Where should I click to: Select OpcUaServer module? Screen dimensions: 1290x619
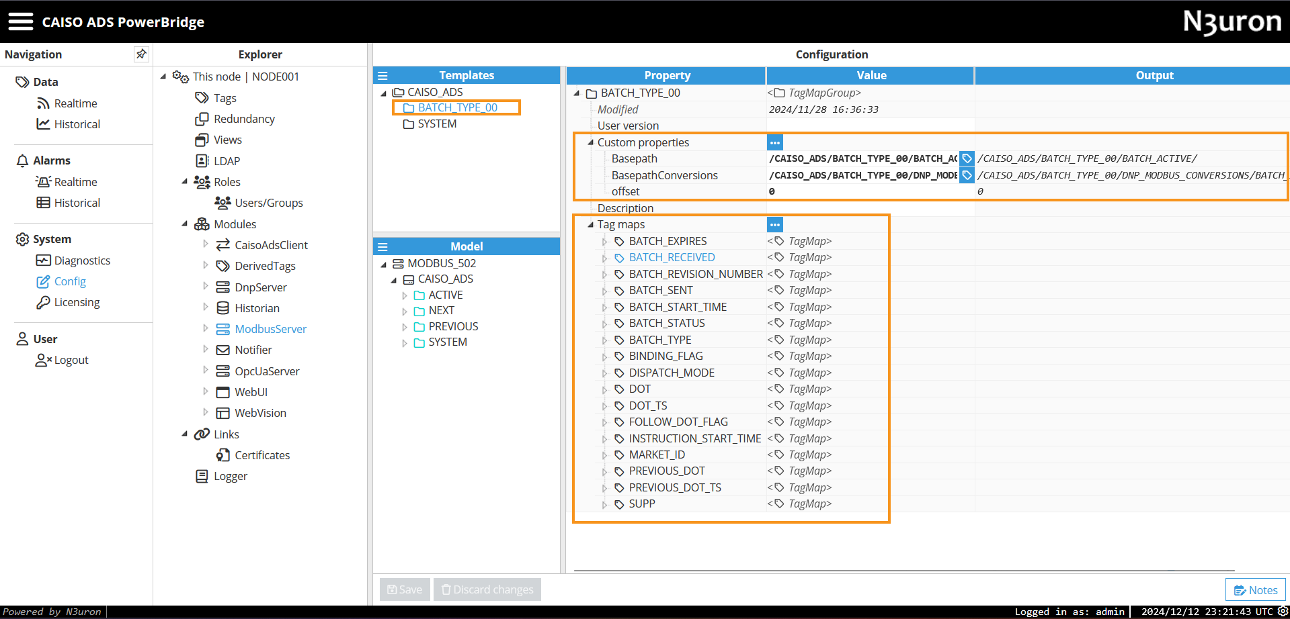click(x=257, y=371)
